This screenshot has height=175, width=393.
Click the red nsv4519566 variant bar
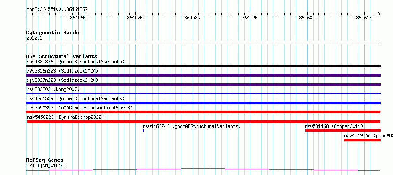[x=363, y=140]
